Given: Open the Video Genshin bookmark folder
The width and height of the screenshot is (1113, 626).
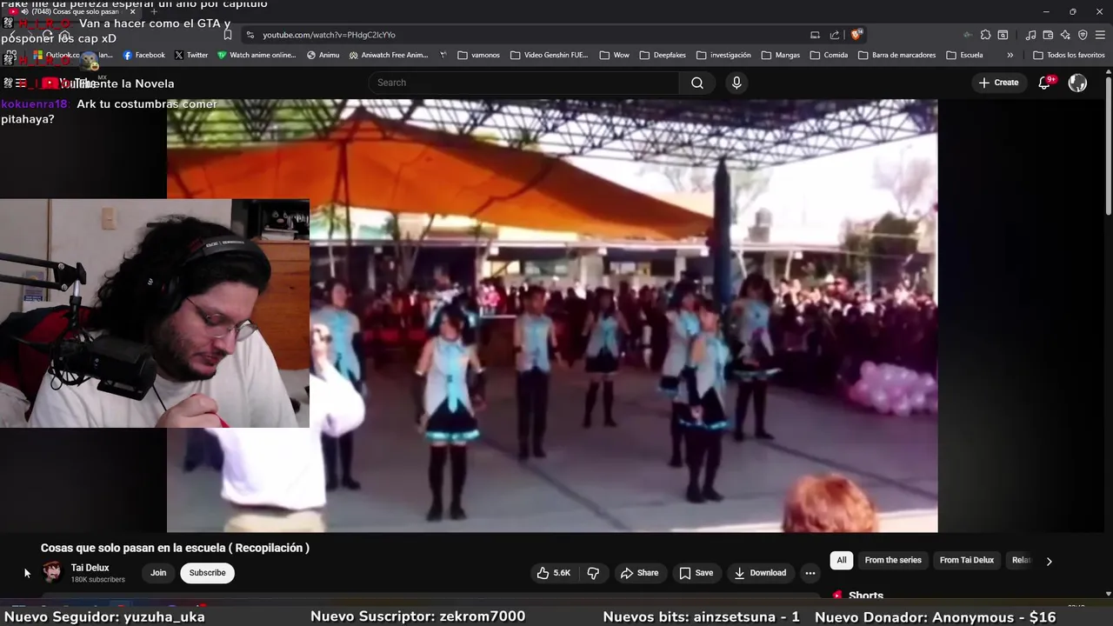Looking at the screenshot, I should pos(550,55).
